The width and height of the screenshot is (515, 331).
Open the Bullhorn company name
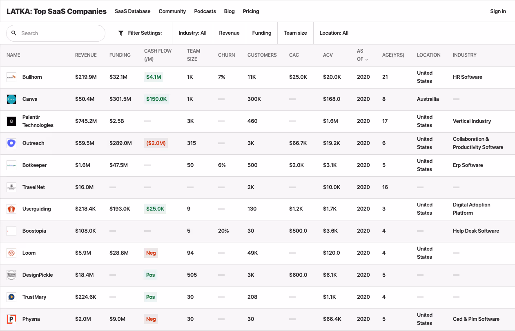32,77
